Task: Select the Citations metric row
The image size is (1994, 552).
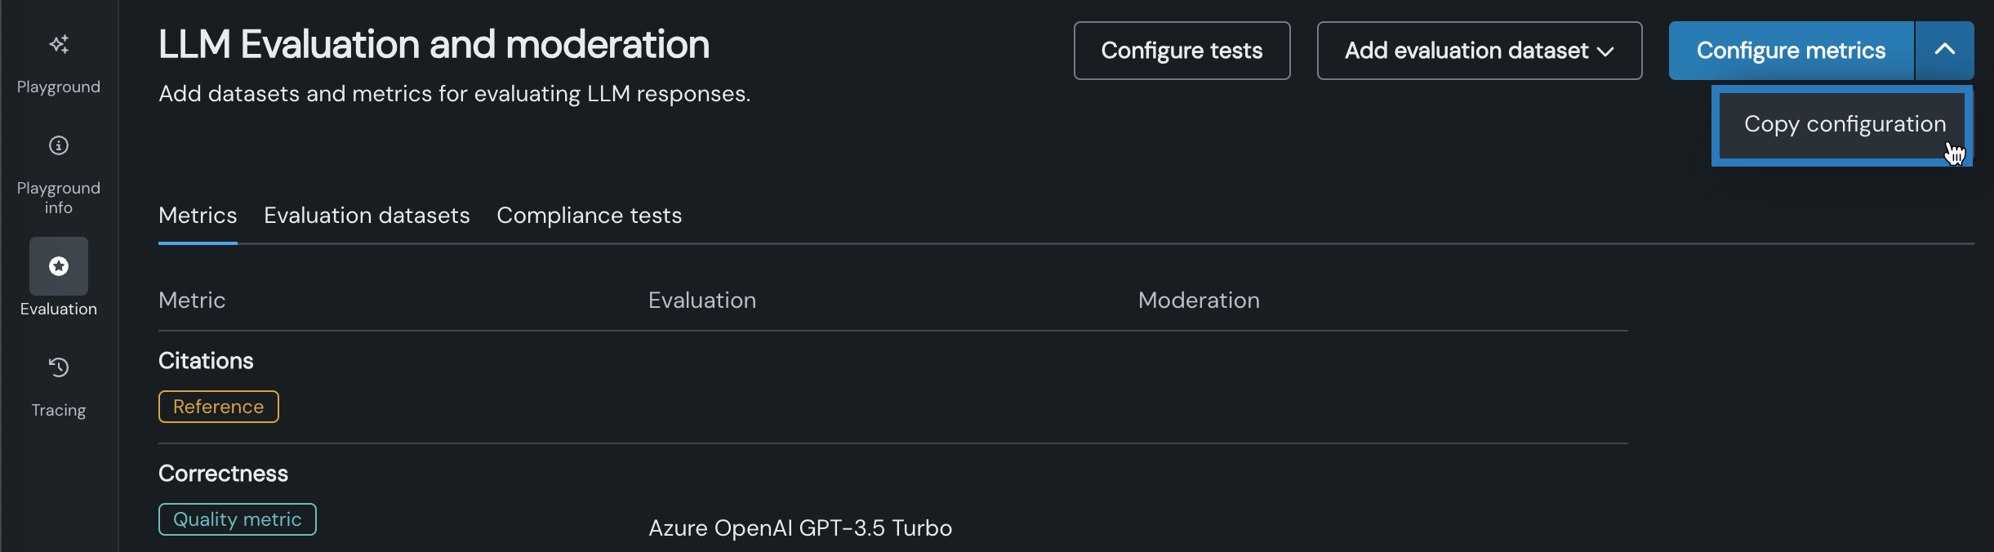Action: pyautogui.click(x=206, y=361)
